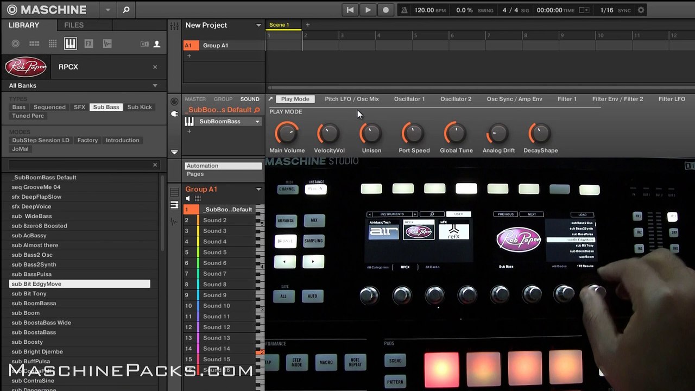The width and height of the screenshot is (695, 391).
Task: Select the Master channel tab
Action: pyautogui.click(x=195, y=99)
